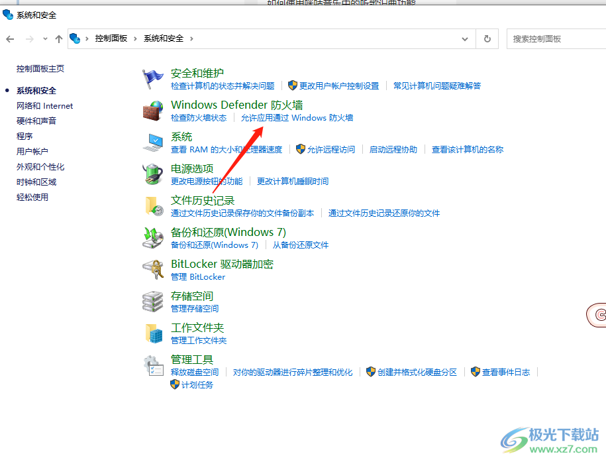The image size is (606, 460).
Task: Open the recent locations dropdown arrow
Action: coord(45,38)
